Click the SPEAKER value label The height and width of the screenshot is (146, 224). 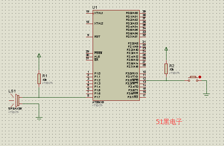[15, 109]
